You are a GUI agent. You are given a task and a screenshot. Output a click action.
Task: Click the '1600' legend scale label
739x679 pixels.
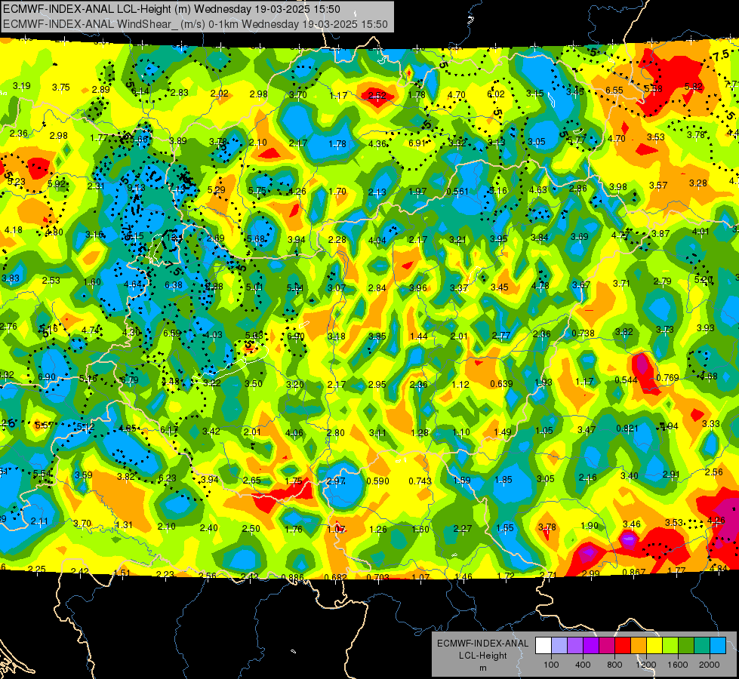click(678, 665)
